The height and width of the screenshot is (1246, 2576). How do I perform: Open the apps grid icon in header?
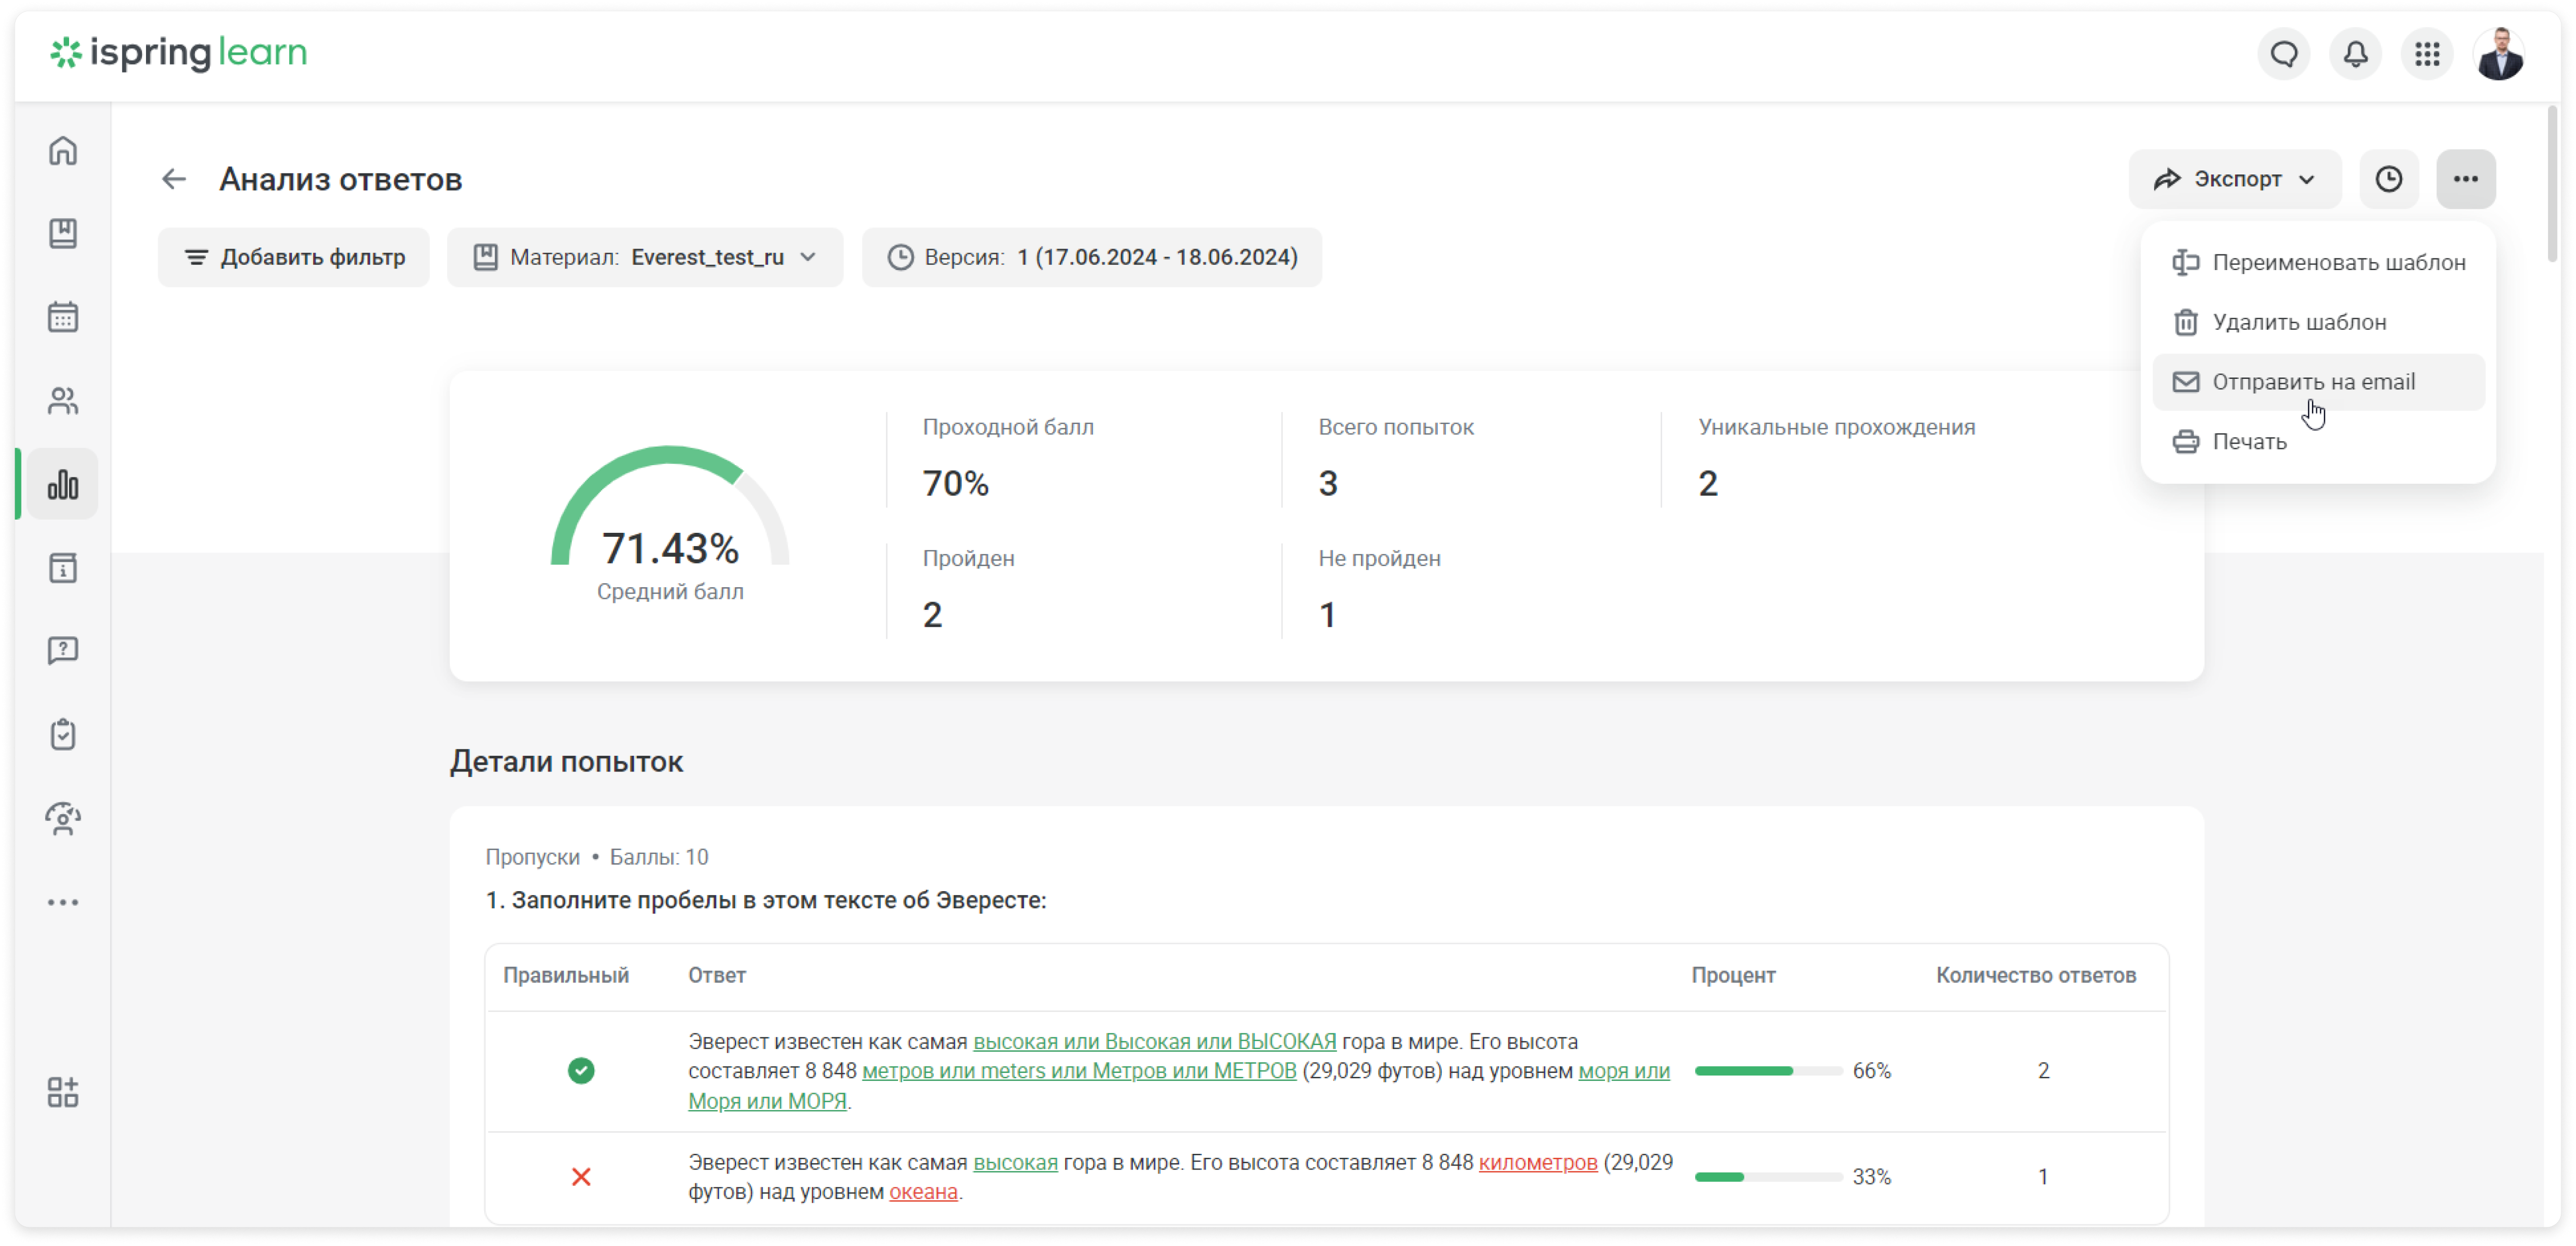[2427, 54]
